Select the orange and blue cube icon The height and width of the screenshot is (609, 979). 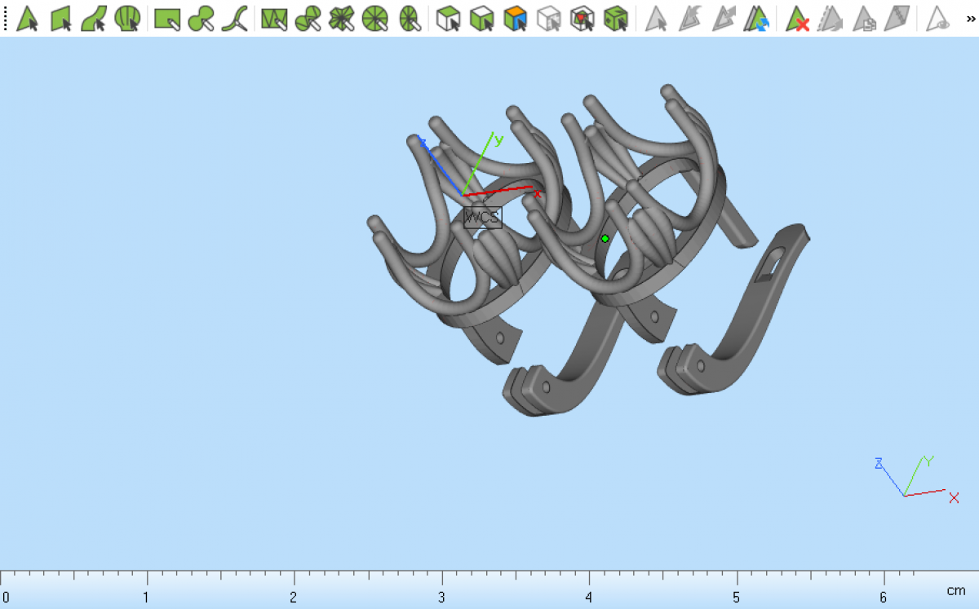point(515,18)
